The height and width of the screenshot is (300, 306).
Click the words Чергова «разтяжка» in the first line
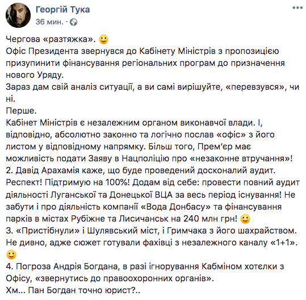[x=51, y=39]
